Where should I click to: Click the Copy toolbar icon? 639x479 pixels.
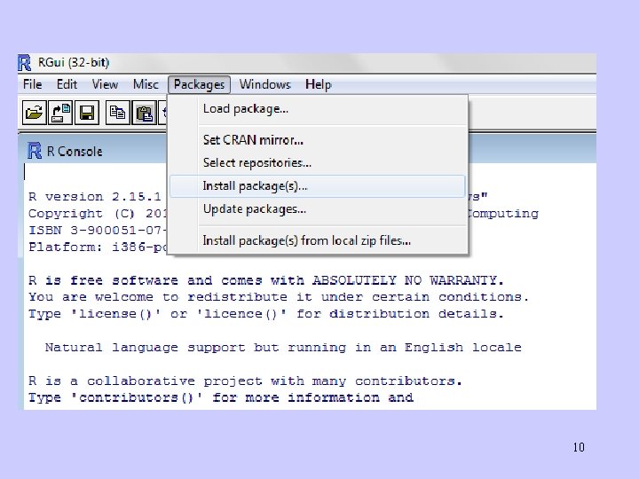pos(117,113)
